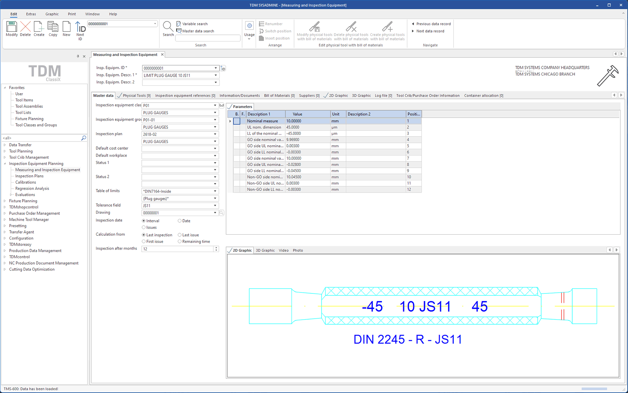Expand the Tool Planning tree node
Image resolution: width=628 pixels, height=393 pixels.
click(5, 151)
